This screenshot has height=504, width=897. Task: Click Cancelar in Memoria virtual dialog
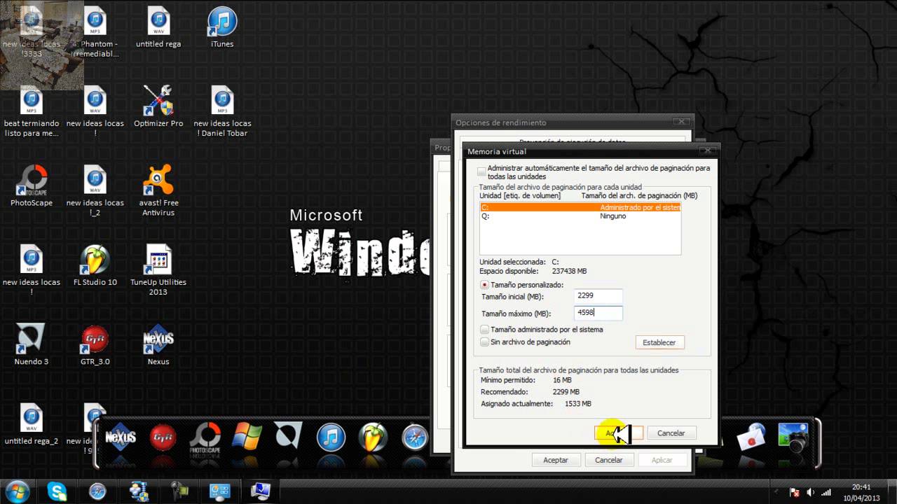[671, 433]
